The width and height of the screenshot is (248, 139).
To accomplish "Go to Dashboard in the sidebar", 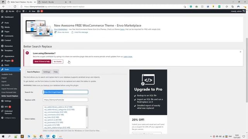I will point(9,17).
